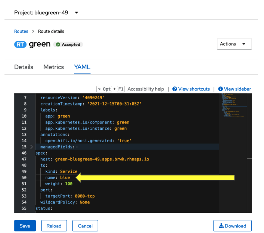Open the Actions dropdown menu
This screenshot has height=233, width=264.
click(234, 44)
